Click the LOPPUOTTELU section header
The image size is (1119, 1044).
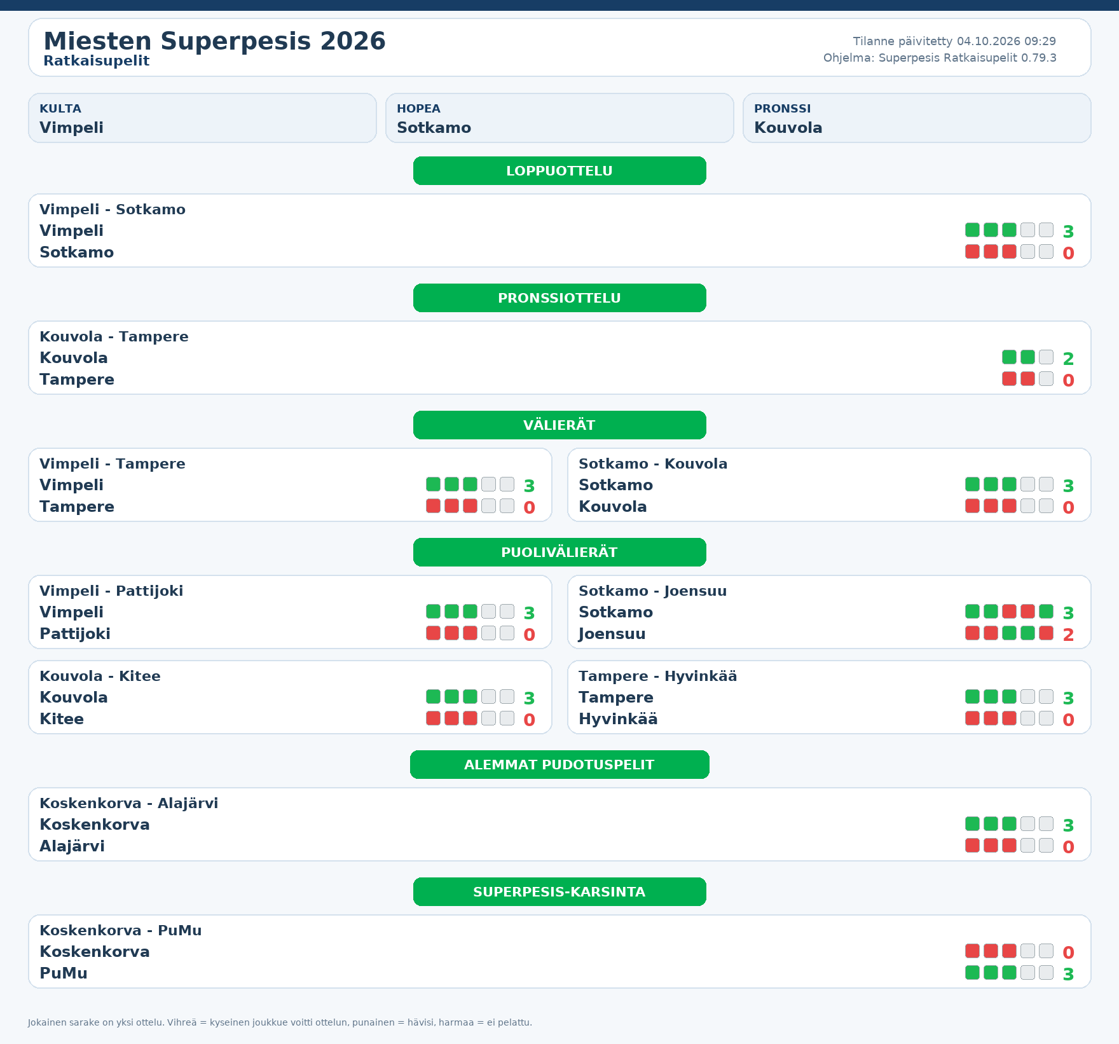click(x=559, y=171)
